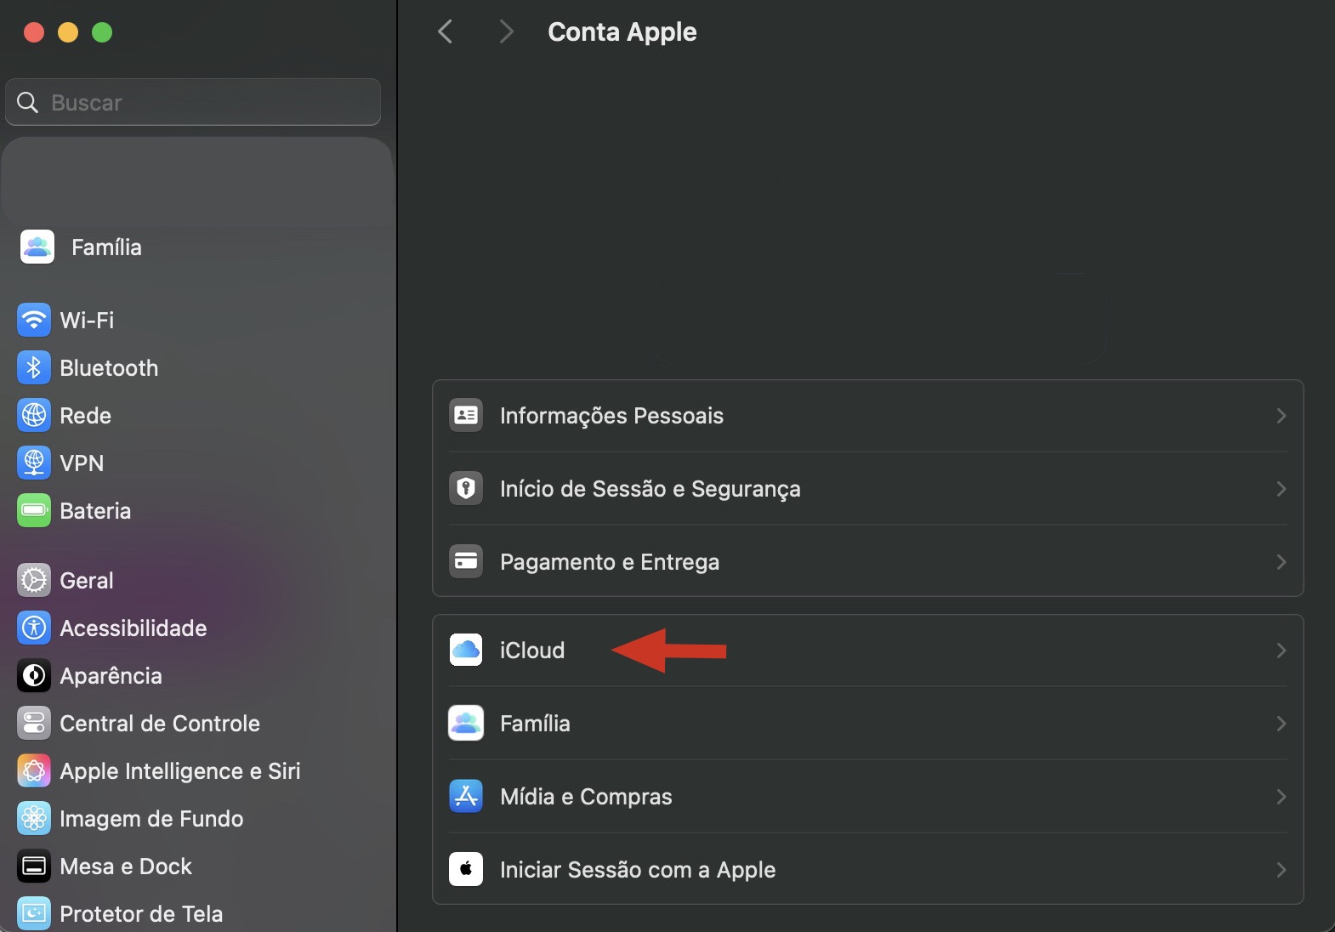The height and width of the screenshot is (932, 1335).
Task: Select Apple Intelligence e Siri label
Action: (180, 770)
